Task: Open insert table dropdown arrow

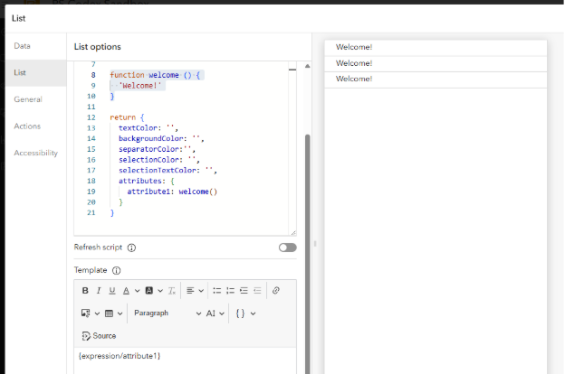Action: coord(120,313)
